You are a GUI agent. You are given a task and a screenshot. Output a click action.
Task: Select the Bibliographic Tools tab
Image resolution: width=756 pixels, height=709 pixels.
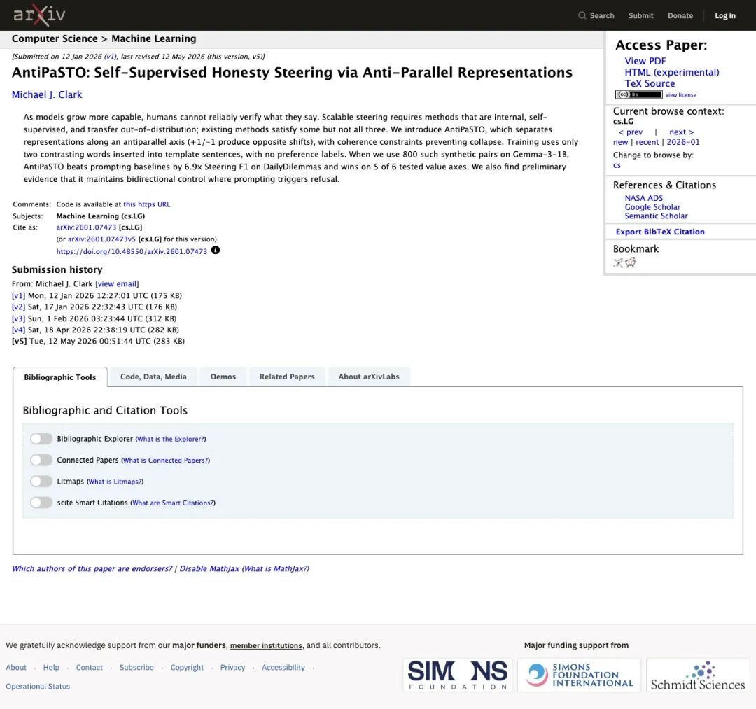point(60,377)
